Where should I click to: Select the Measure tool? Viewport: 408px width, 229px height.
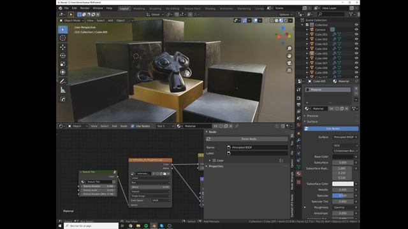click(62, 90)
